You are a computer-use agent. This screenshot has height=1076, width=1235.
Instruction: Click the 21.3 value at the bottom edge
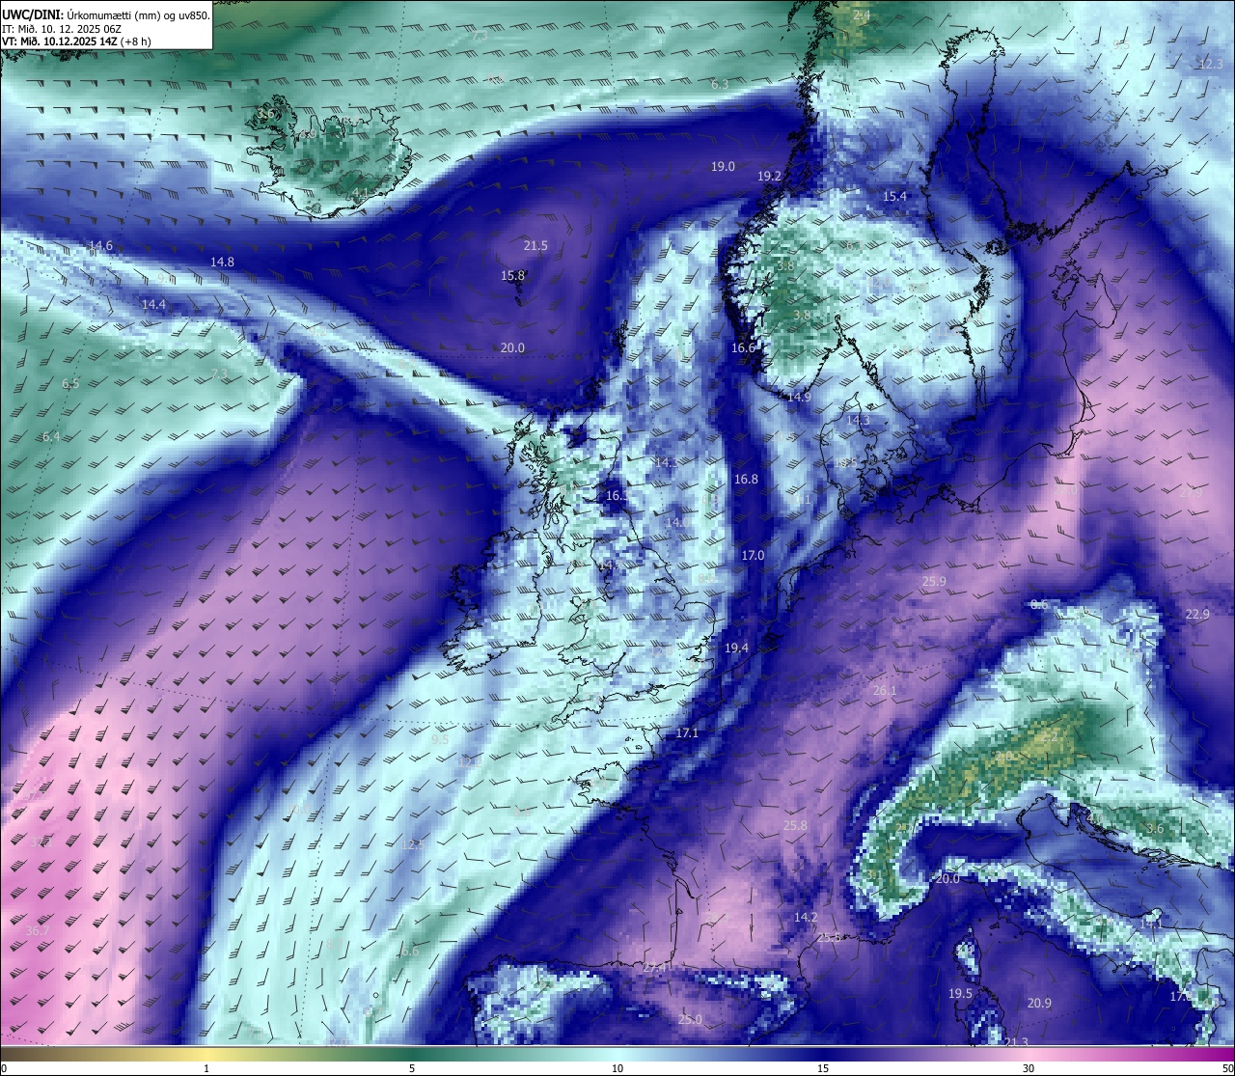tap(1016, 1042)
